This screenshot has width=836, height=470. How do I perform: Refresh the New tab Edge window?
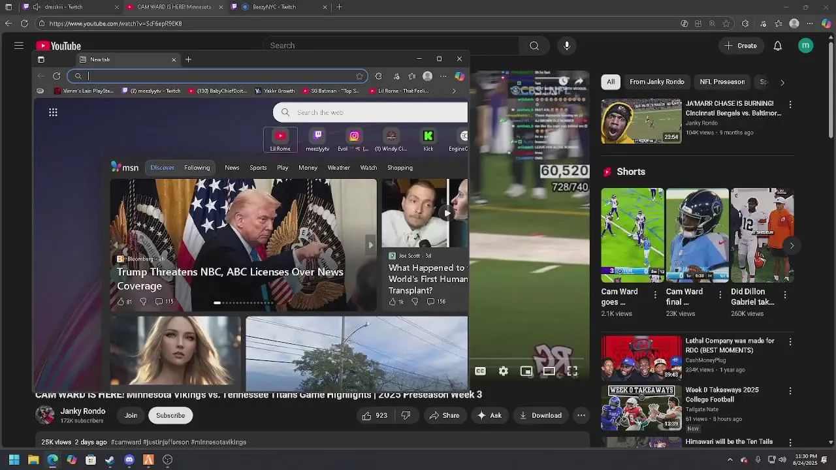point(57,76)
